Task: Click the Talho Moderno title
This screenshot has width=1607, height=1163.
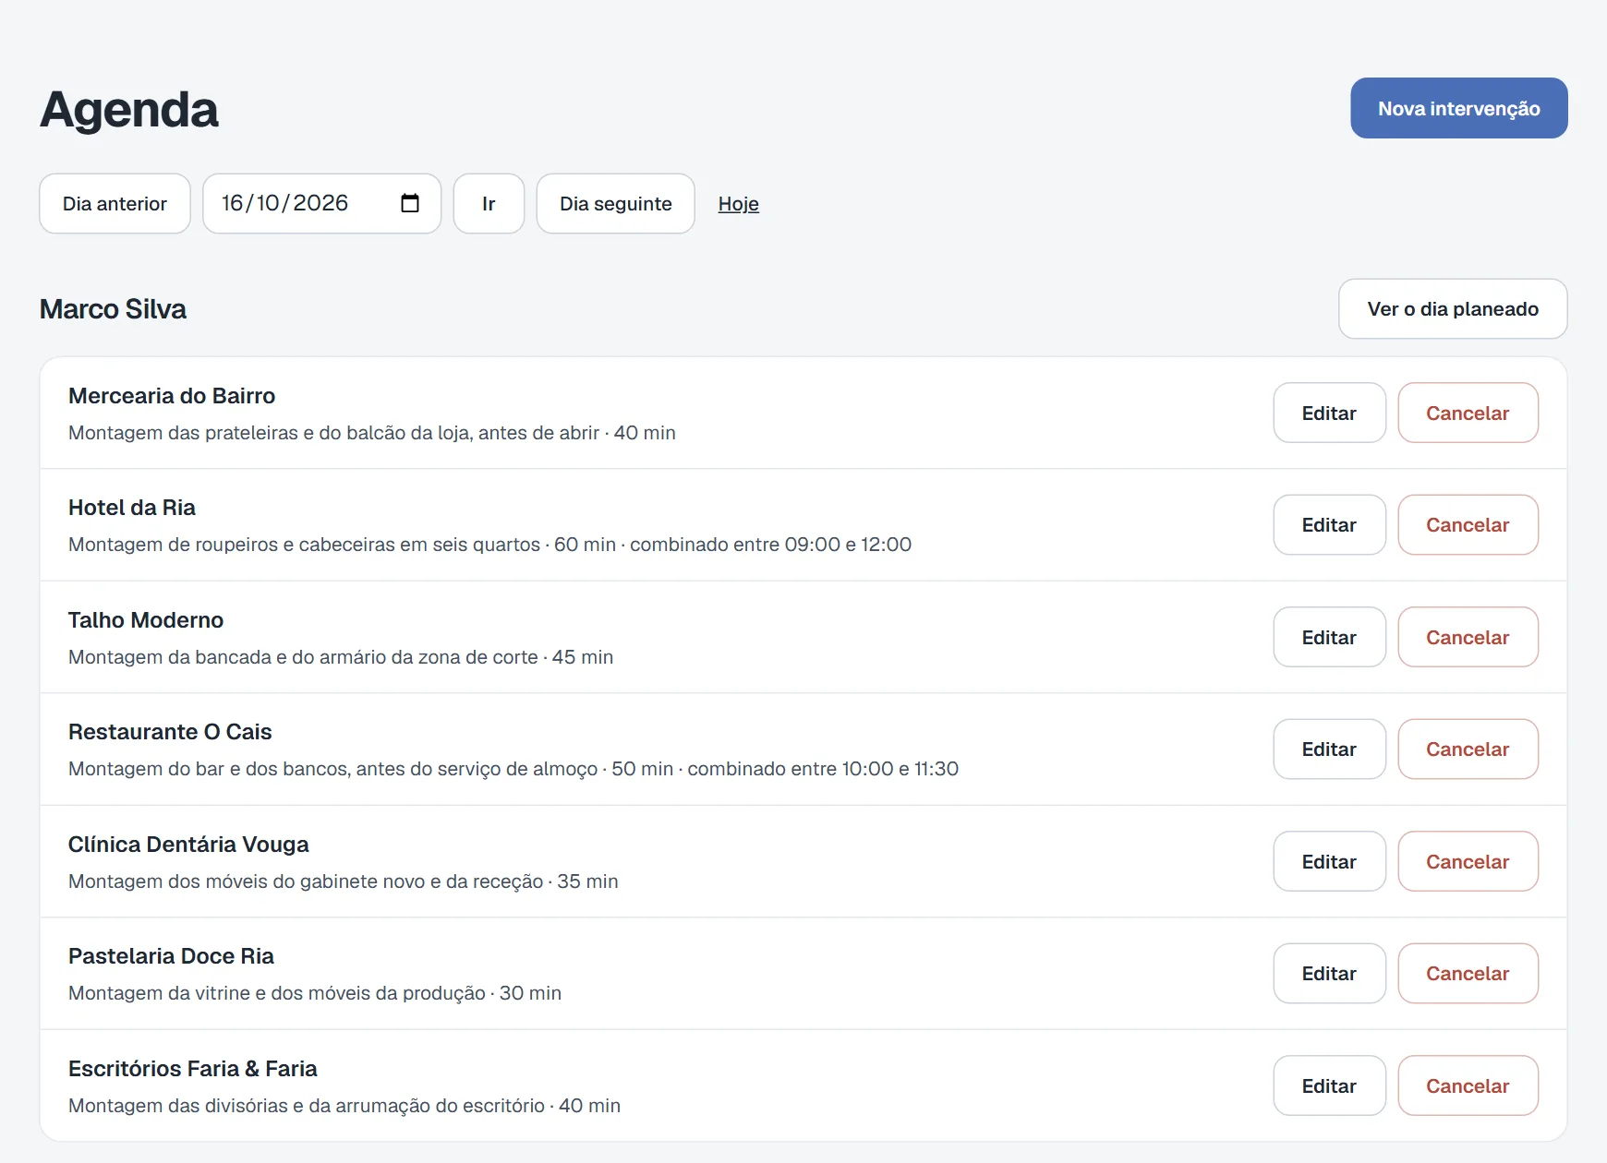Action: [146, 620]
